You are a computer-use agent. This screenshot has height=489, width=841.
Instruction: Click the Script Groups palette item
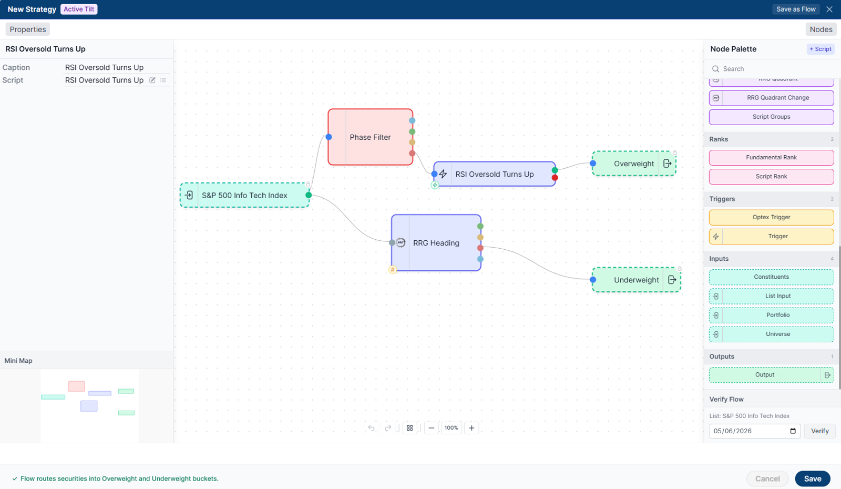point(772,117)
